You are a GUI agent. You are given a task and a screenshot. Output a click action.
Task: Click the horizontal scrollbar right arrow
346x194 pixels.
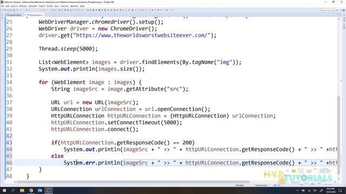pyautogui.click(x=336, y=182)
